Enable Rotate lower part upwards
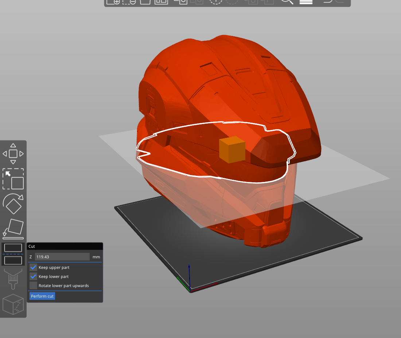401x338 pixels. 33,285
